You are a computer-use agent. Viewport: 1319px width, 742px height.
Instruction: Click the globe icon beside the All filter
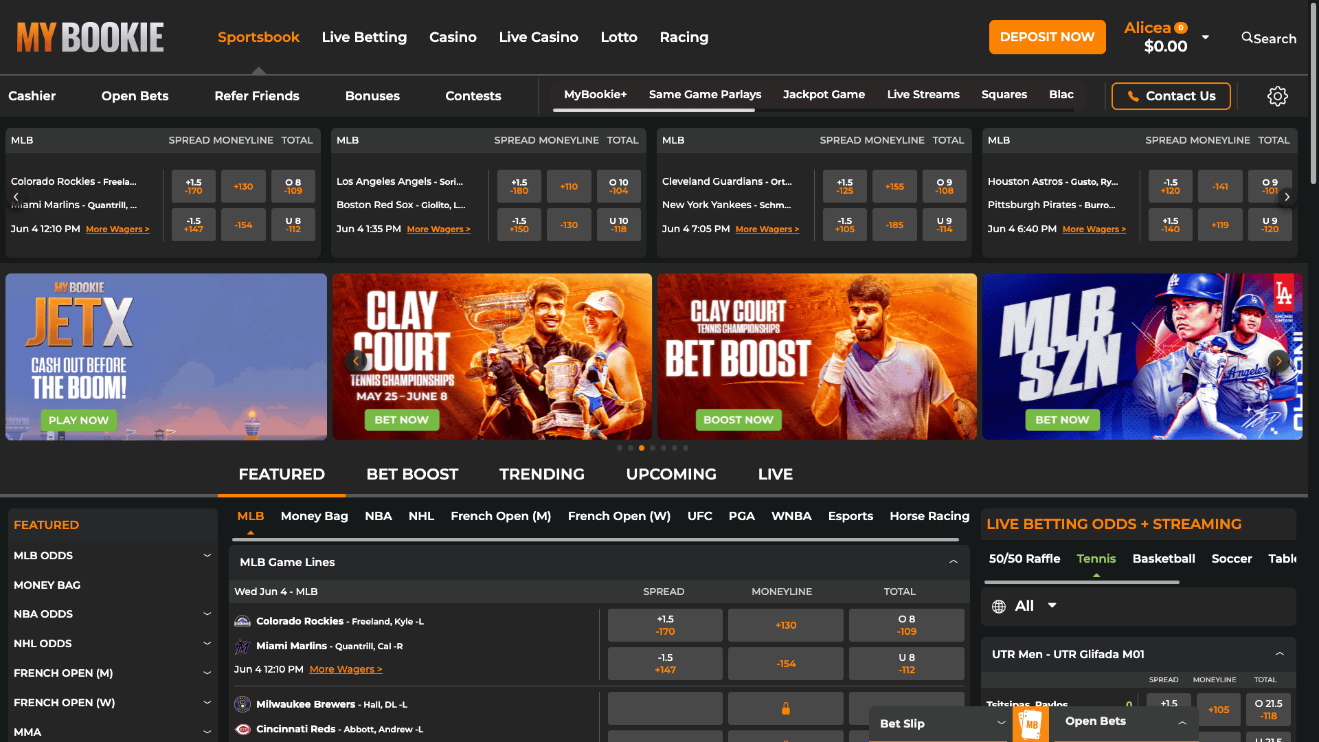[1000, 605]
